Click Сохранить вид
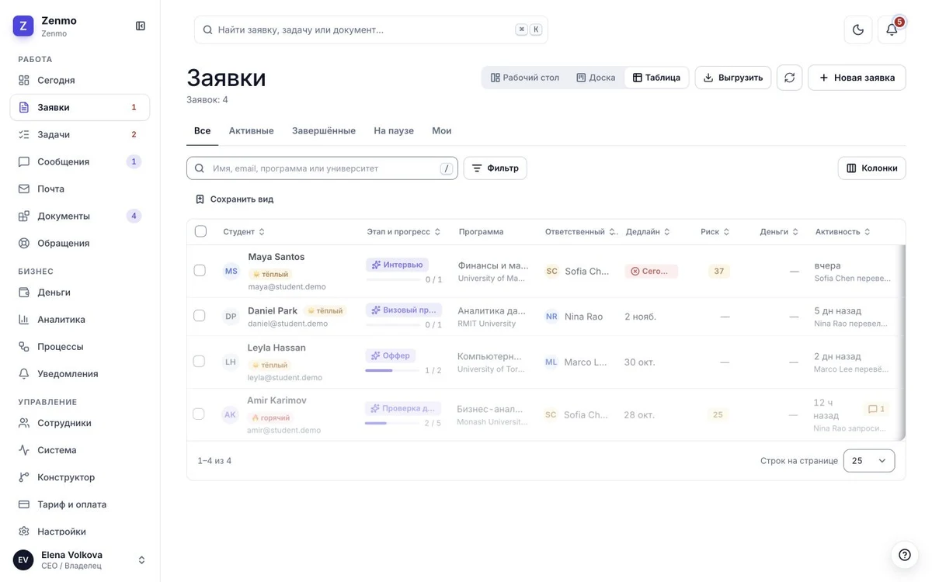 [235, 199]
